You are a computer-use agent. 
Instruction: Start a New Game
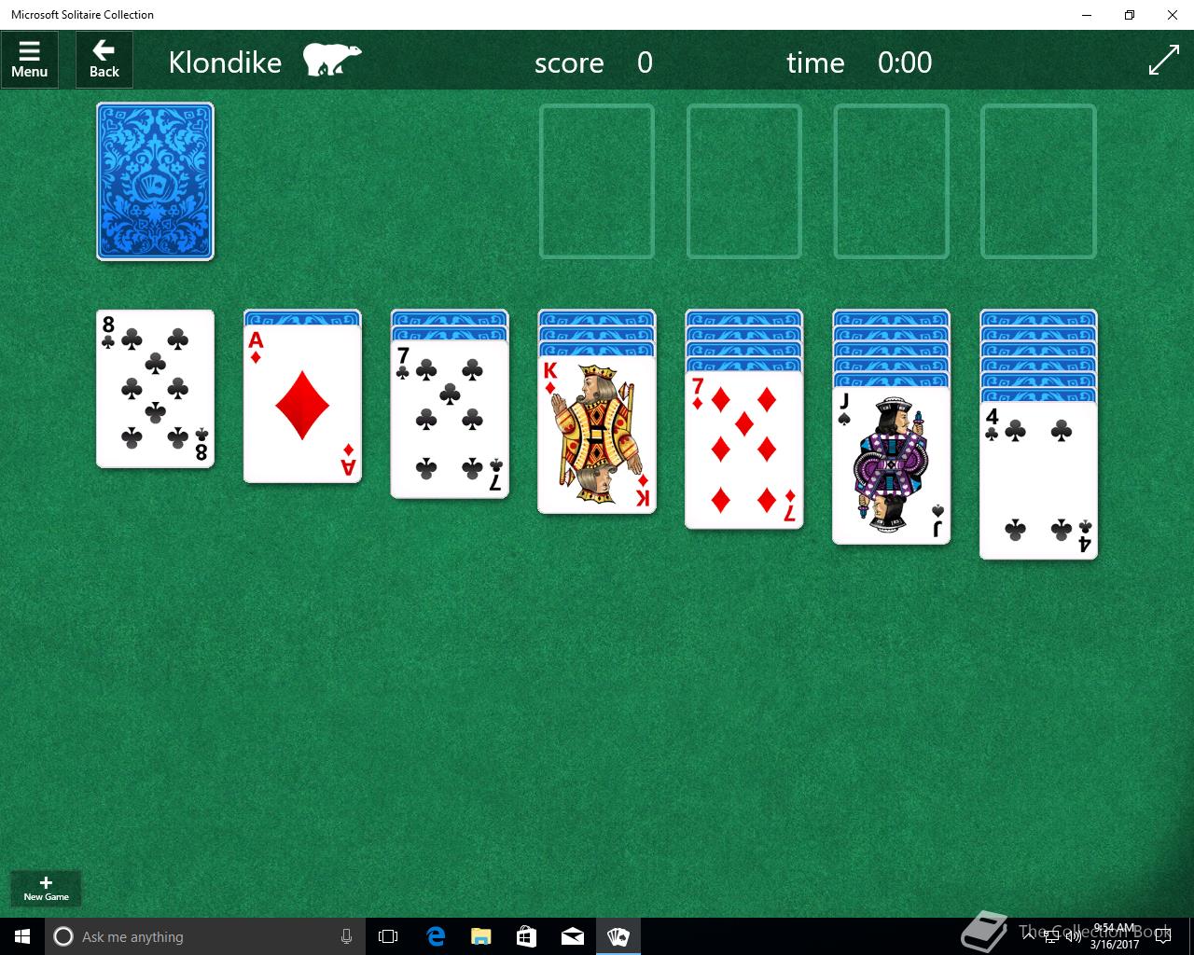[x=46, y=888]
